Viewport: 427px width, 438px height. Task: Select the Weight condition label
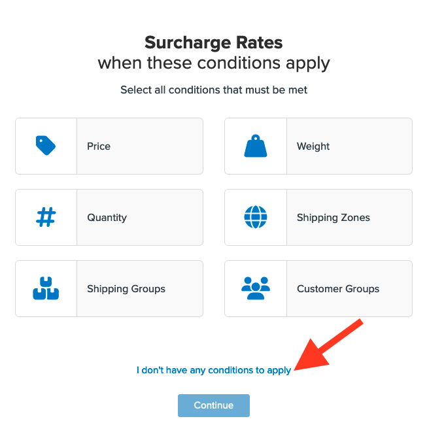[313, 146]
